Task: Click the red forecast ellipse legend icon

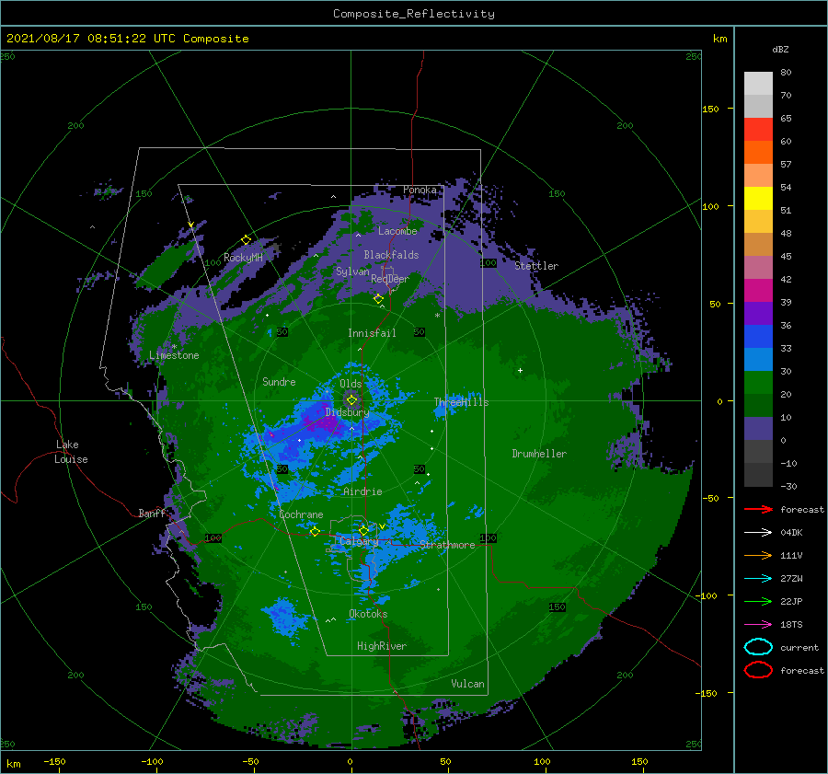Action: [758, 670]
